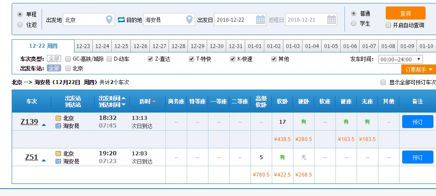436x196 pixels.
Task: Uncheck the K-快速 train type filter
Action: (232, 59)
